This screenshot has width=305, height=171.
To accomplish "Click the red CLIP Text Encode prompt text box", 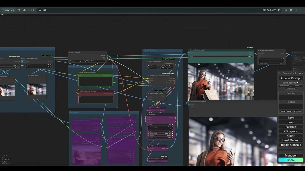I will pos(95,99).
